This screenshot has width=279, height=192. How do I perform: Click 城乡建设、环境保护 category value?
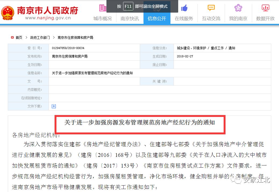191,48
